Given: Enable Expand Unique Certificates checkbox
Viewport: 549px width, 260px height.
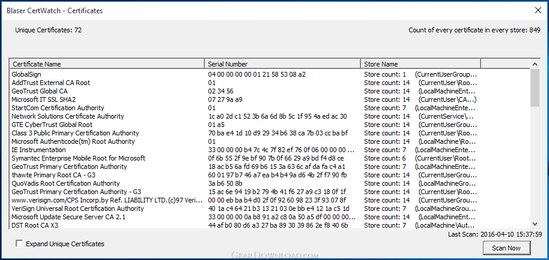Looking at the screenshot, I should [19, 244].
